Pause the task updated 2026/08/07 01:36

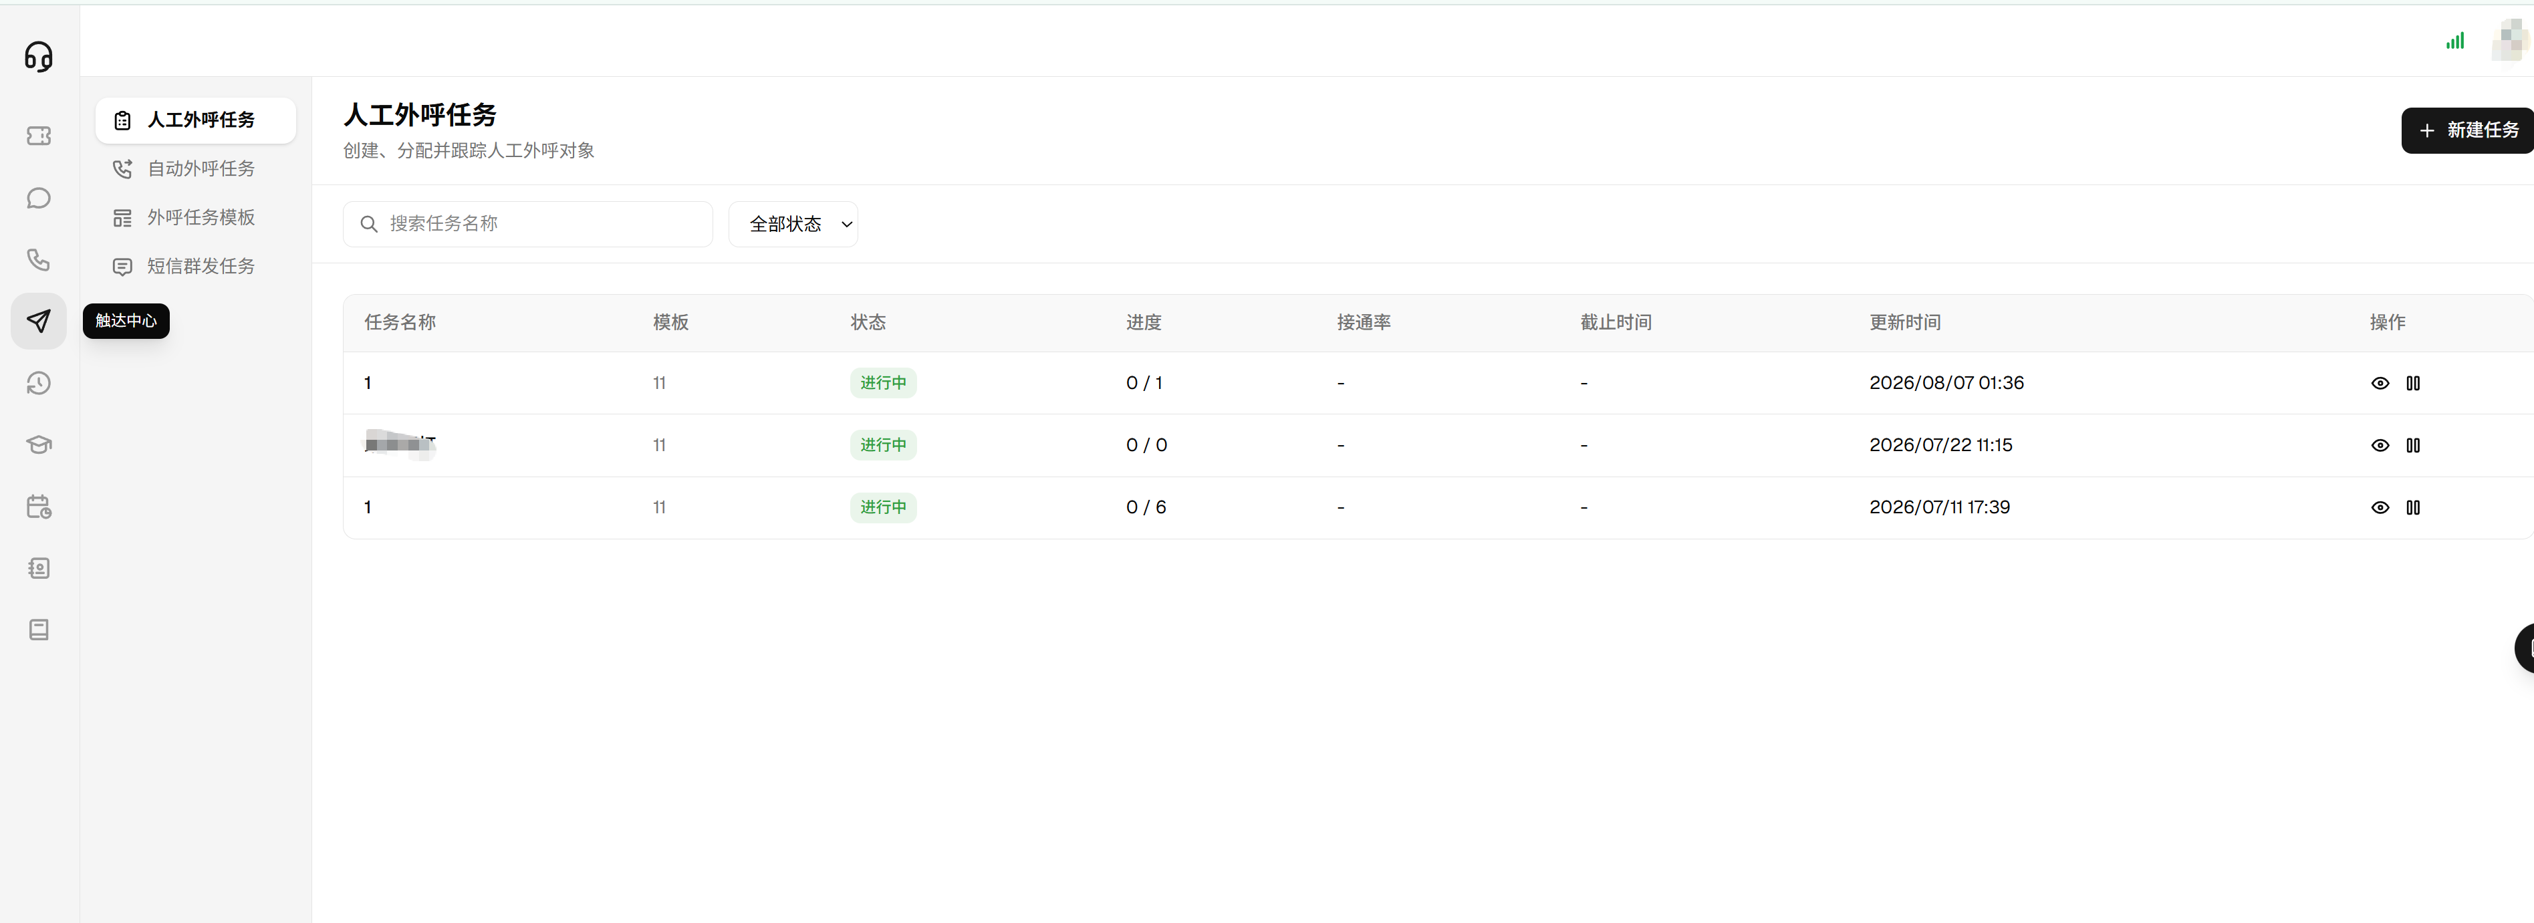pos(2413,383)
